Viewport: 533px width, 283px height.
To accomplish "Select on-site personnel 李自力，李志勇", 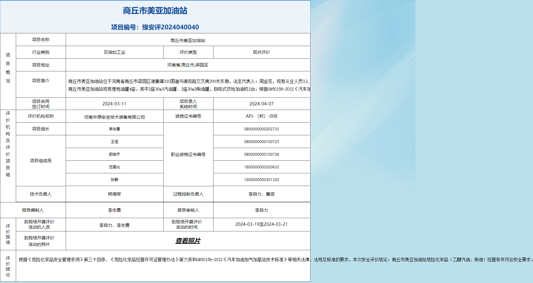I will click(114, 225).
